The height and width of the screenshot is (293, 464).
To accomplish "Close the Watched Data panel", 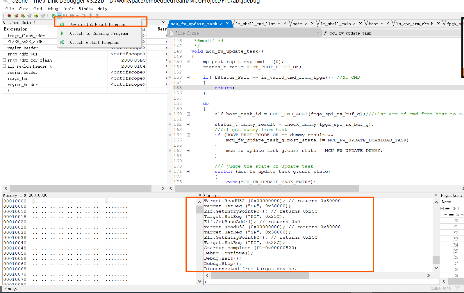I will pos(163,22).
